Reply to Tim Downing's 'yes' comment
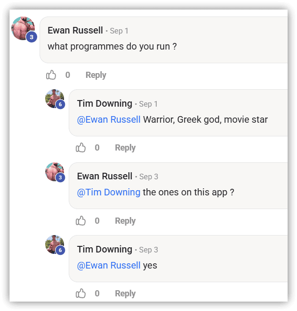 pyautogui.click(x=125, y=294)
